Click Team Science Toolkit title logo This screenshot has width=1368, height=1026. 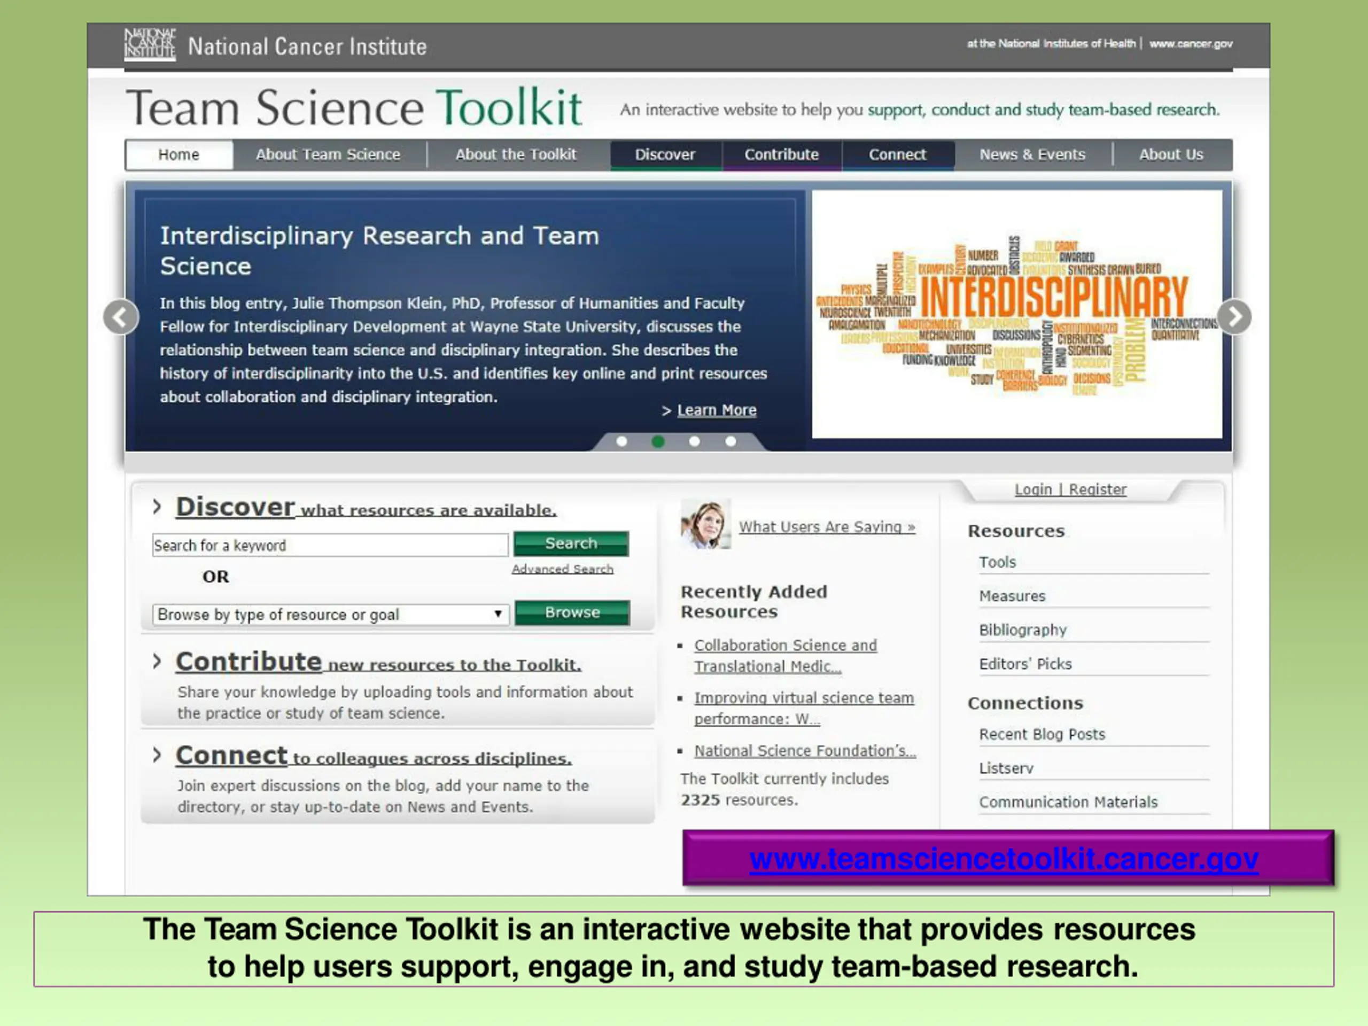pyautogui.click(x=354, y=107)
